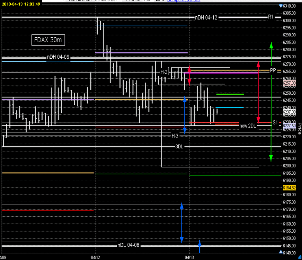Screen dimensions: 302x260
Task: Select the S1 support label
Action: pyautogui.click(x=275, y=122)
